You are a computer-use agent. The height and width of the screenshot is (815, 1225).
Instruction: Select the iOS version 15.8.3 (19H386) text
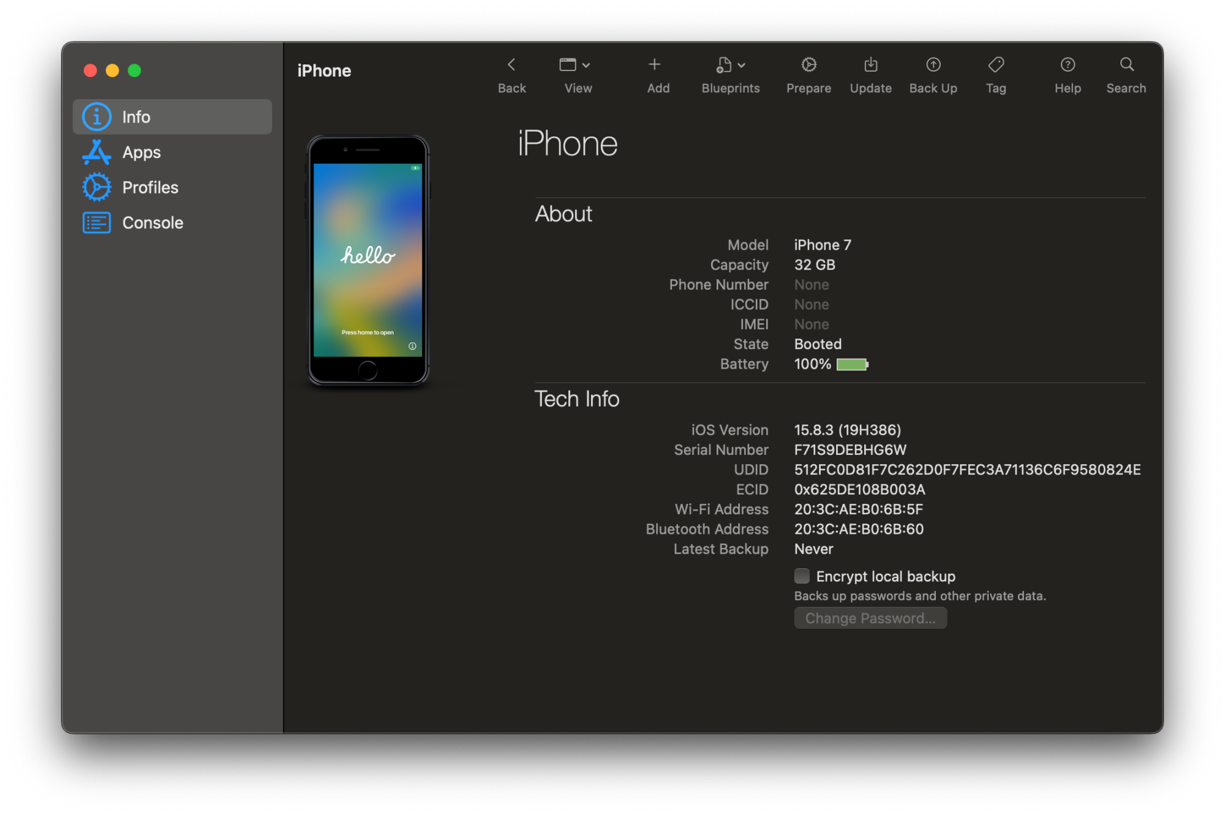[x=848, y=430]
